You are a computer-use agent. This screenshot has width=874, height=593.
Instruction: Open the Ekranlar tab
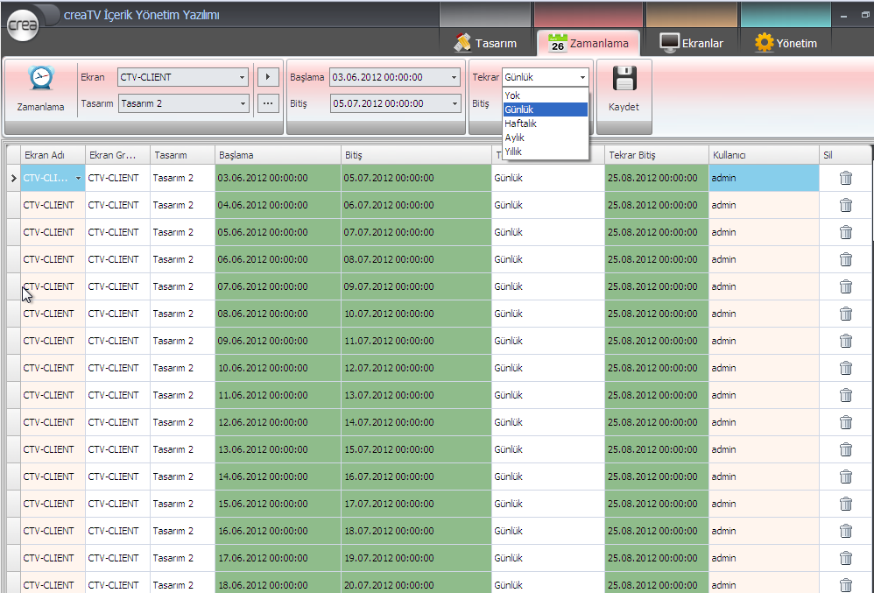pyautogui.click(x=692, y=43)
